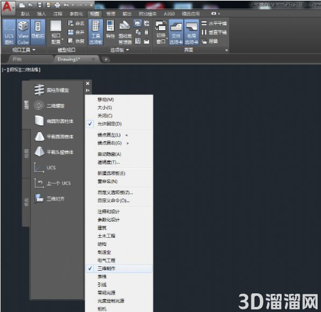Add a new drawing tab with plus button
321x312 pixels.
point(106,59)
